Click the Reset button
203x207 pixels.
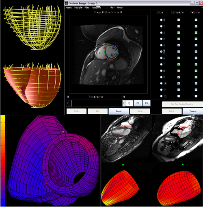click(119, 111)
